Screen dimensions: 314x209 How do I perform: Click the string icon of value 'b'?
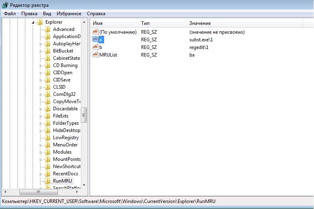click(95, 47)
